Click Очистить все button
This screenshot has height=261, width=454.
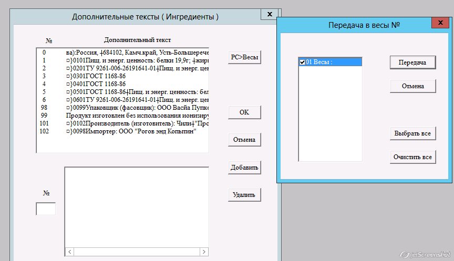click(x=412, y=157)
